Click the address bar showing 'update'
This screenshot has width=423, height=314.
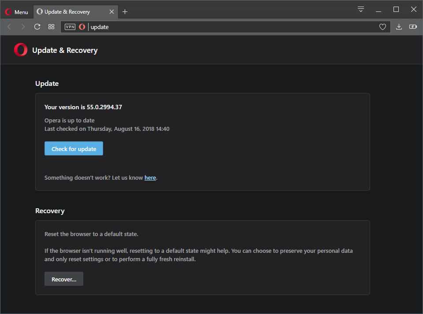226,27
